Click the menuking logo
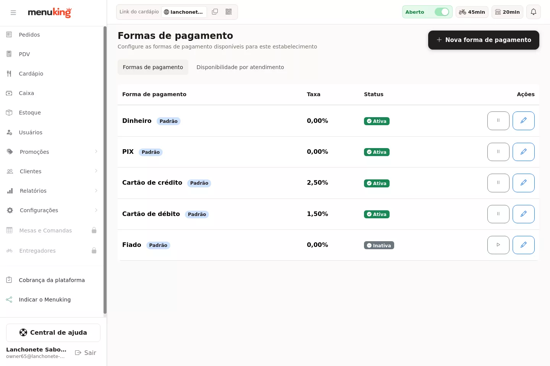550x366 pixels. (50, 13)
